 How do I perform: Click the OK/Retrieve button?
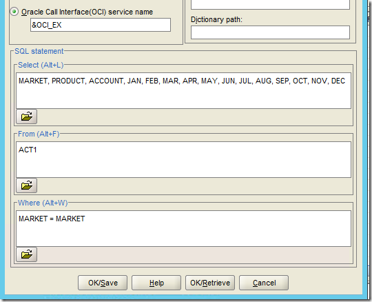pyautogui.click(x=210, y=283)
